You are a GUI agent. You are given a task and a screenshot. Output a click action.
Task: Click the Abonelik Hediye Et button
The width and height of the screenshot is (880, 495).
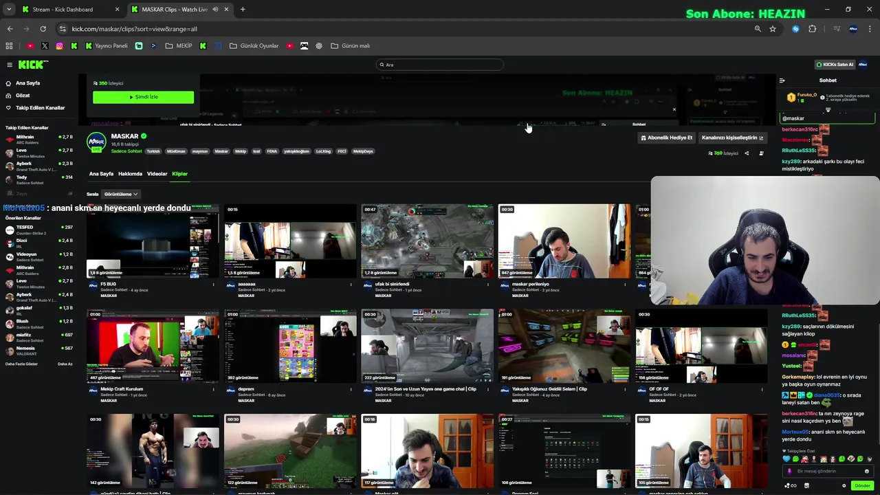pyautogui.click(x=666, y=137)
